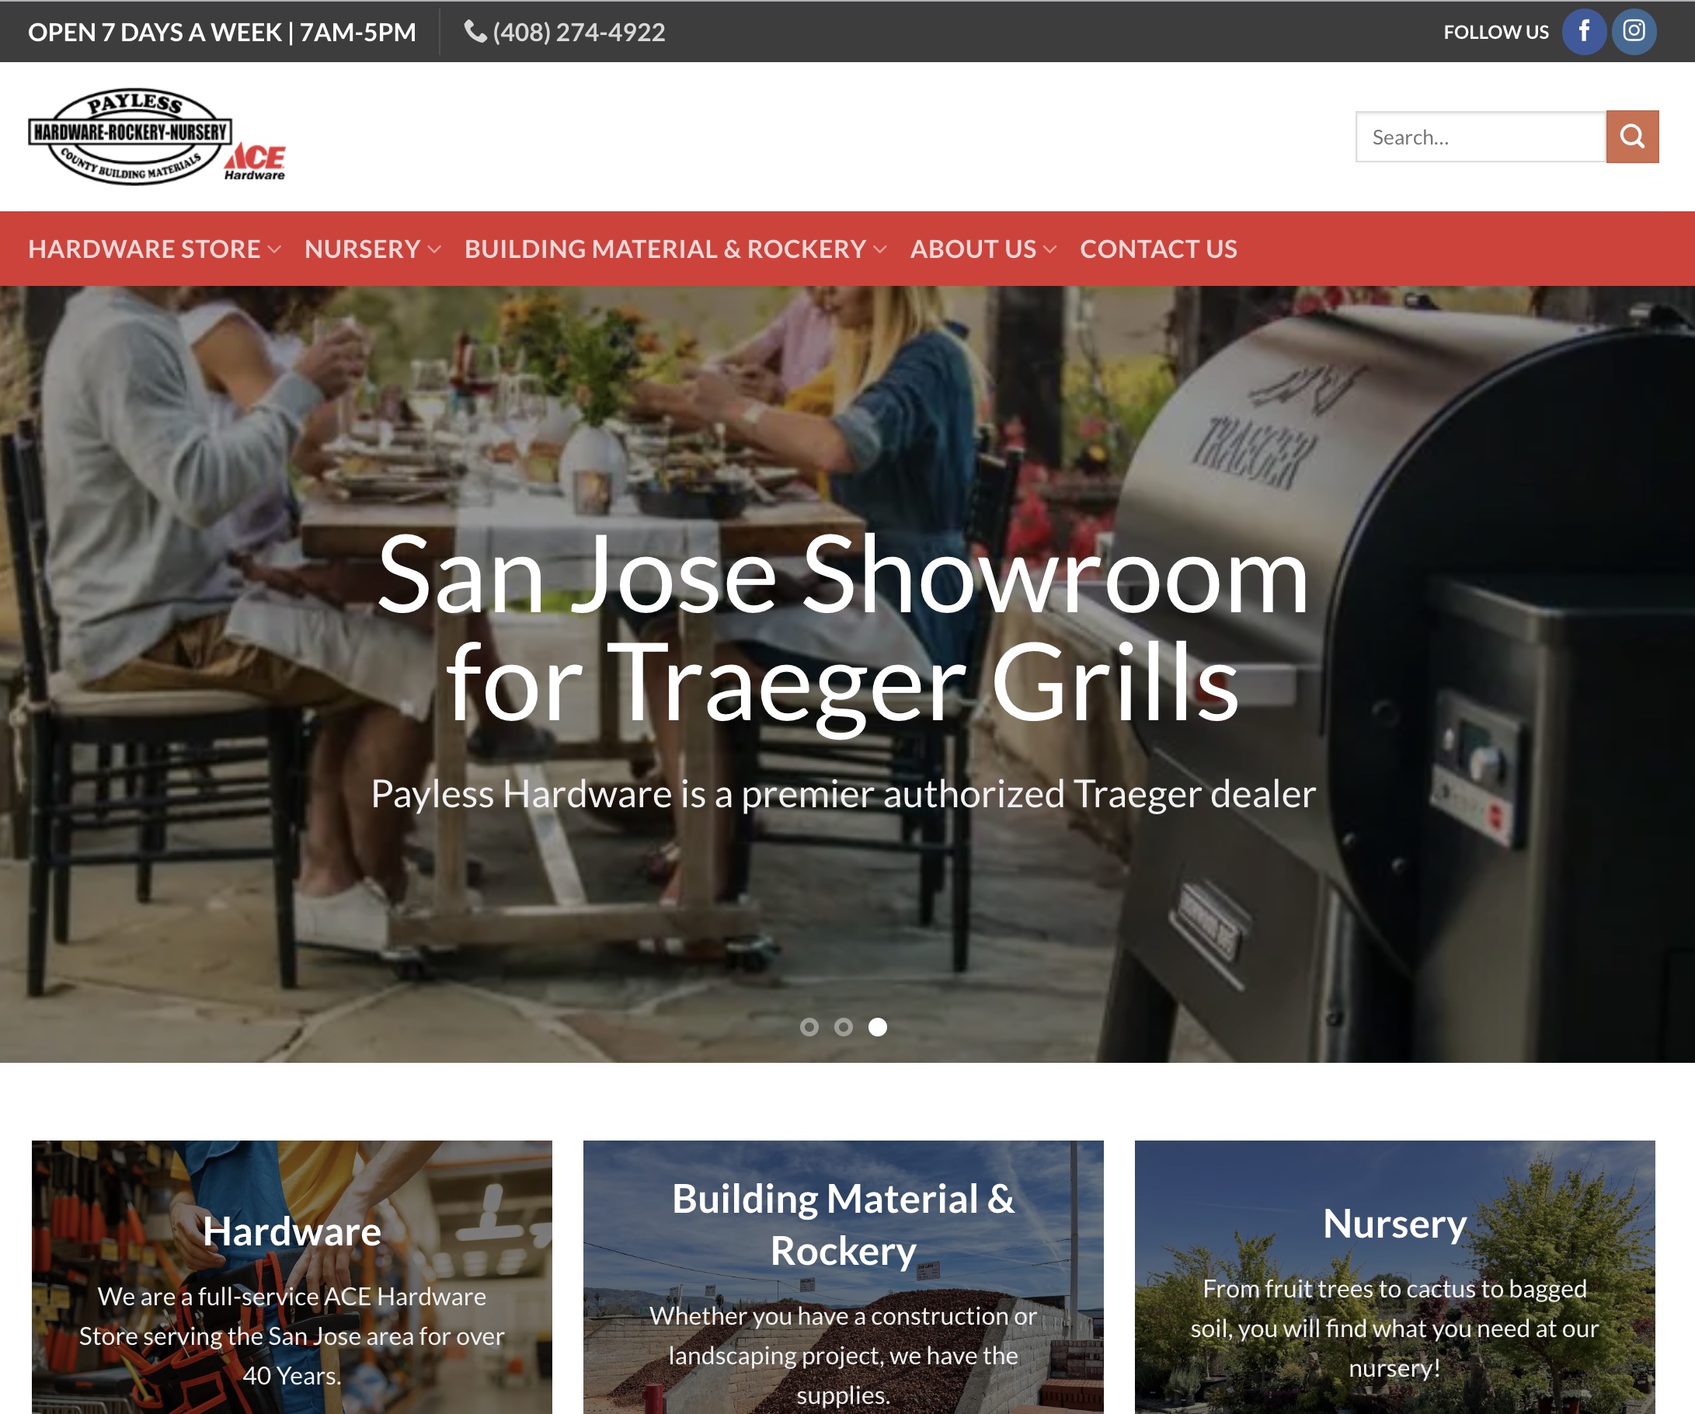This screenshot has height=1414, width=1695.
Task: Click the Hardware section card link
Action: click(291, 1277)
